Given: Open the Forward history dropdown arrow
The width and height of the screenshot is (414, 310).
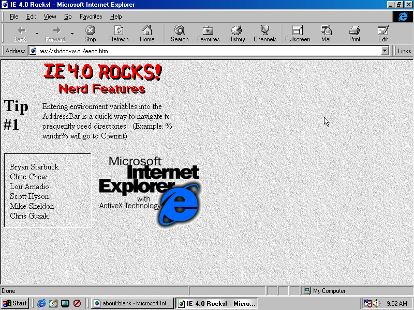Looking at the screenshot, I should [72, 34].
